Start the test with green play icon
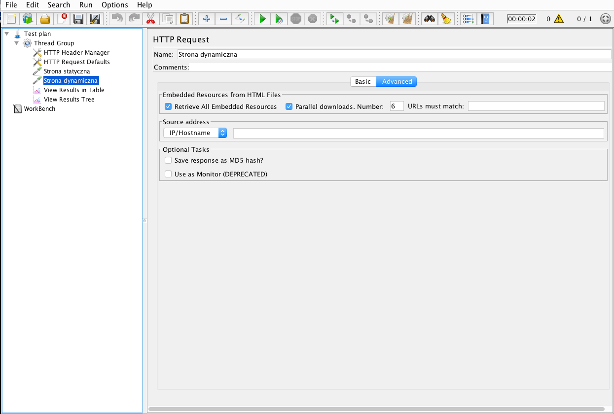 (262, 19)
